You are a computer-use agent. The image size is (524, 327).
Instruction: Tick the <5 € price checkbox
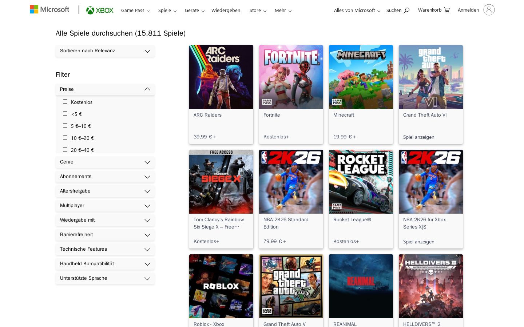pos(65,114)
